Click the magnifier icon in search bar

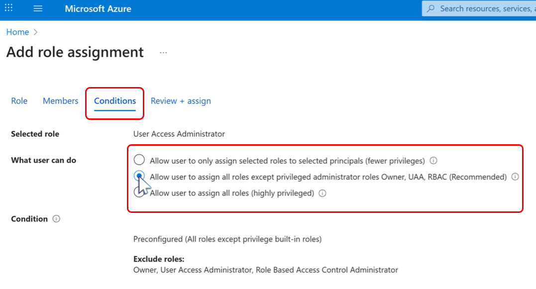pos(431,8)
